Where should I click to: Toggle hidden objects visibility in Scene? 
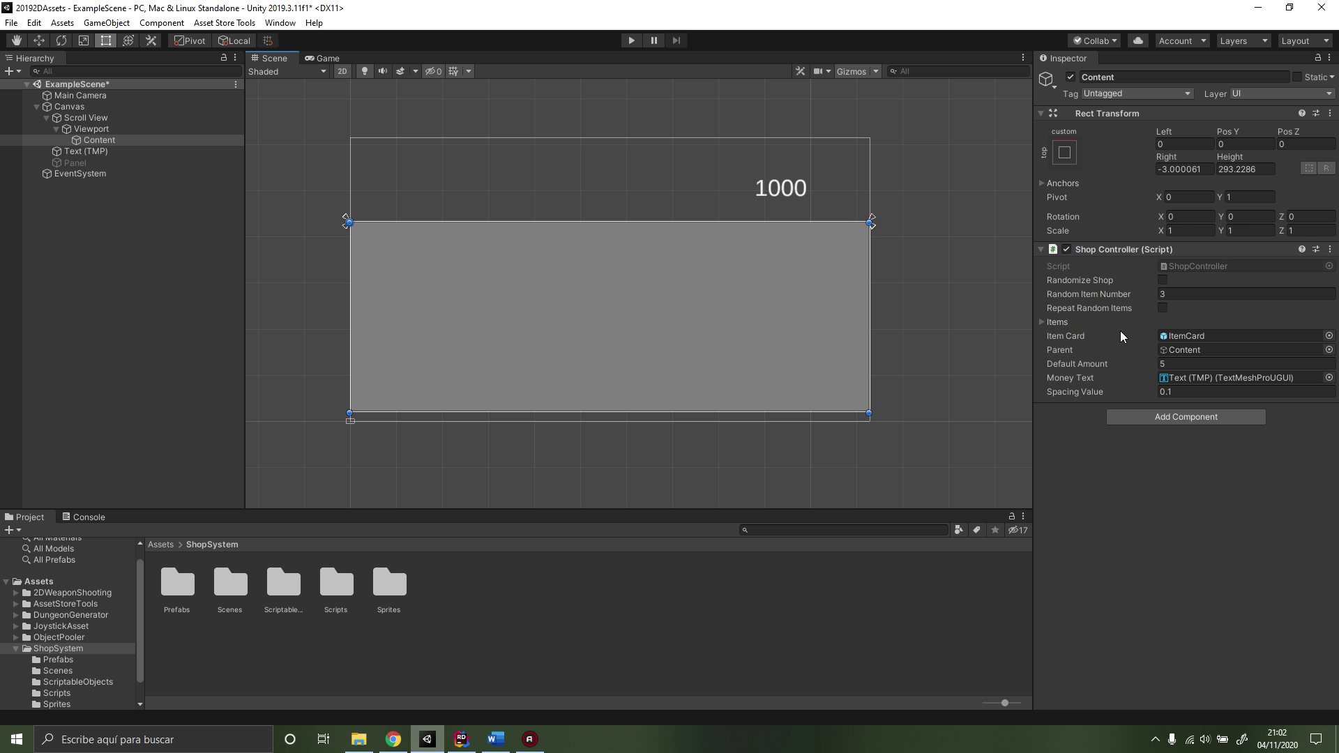pos(434,71)
